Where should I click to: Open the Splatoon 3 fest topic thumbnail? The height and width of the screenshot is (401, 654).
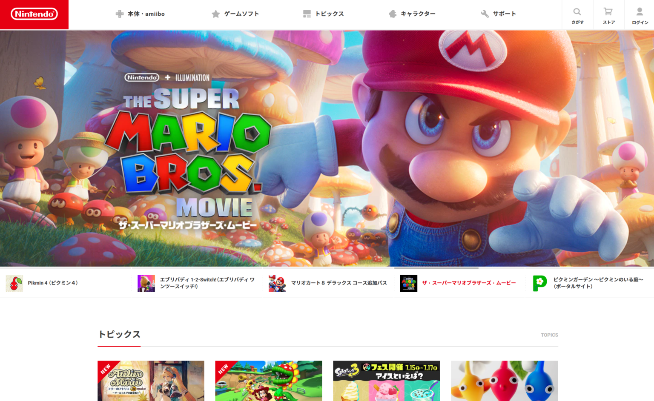pos(386,381)
